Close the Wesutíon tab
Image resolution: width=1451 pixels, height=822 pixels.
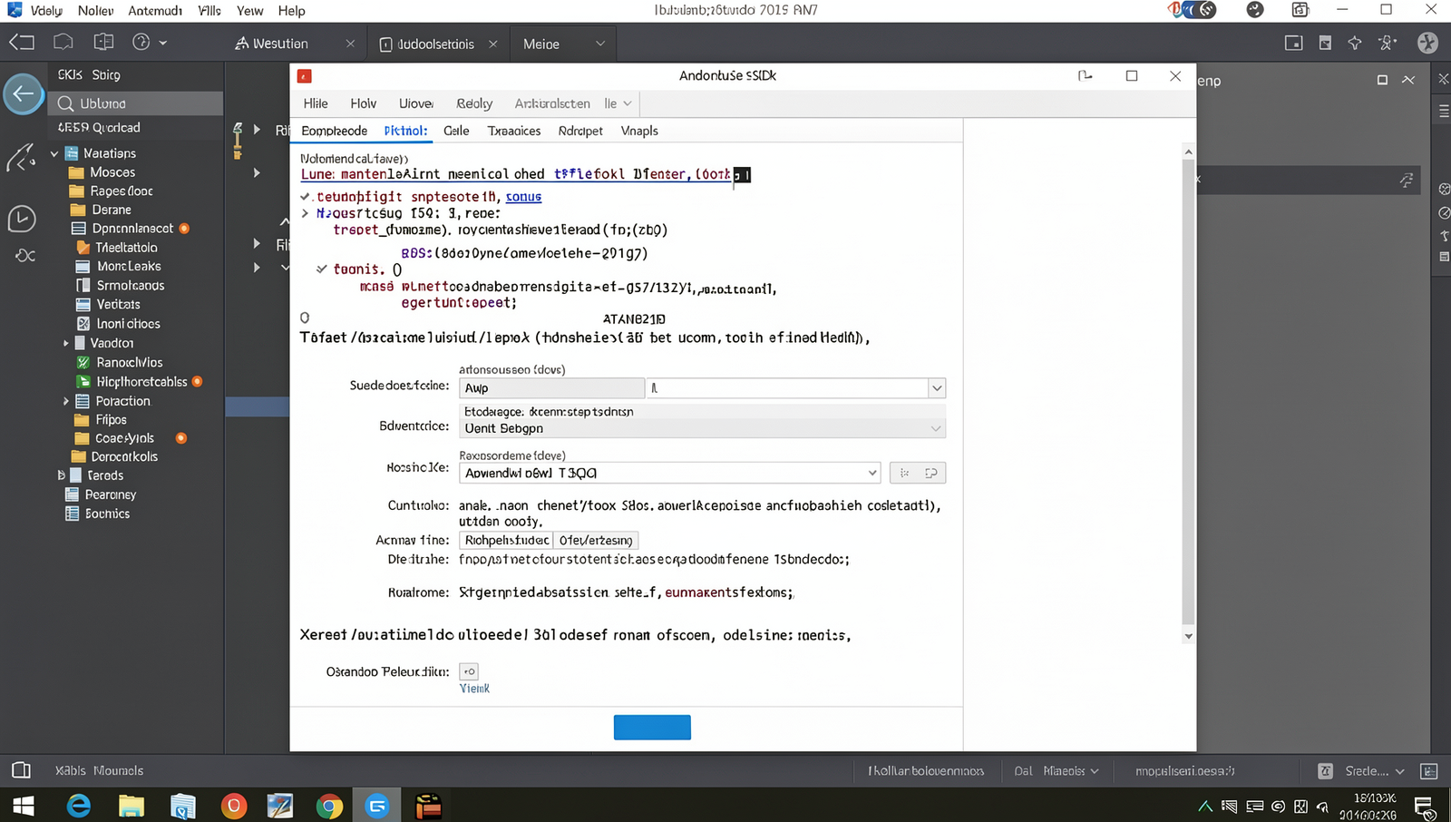[350, 44]
